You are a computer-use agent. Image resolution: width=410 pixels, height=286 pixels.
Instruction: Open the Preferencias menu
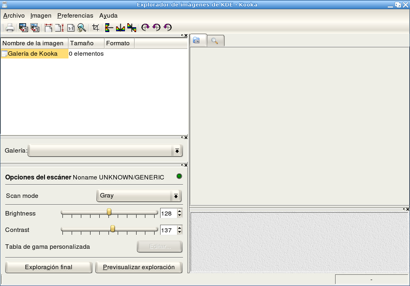click(75, 16)
